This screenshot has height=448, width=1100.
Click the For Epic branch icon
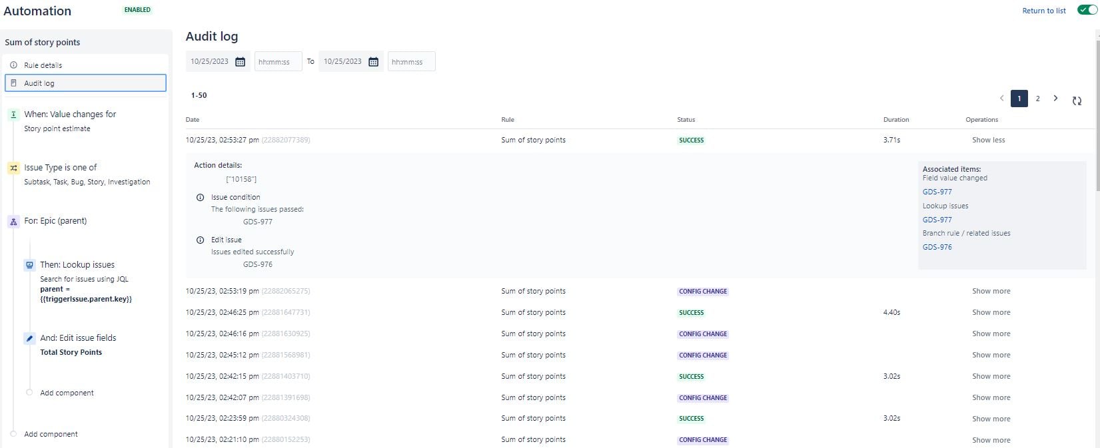[13, 222]
